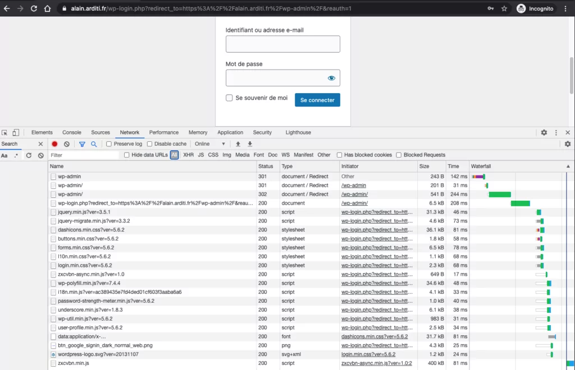Show password with the eye icon

[x=331, y=78]
